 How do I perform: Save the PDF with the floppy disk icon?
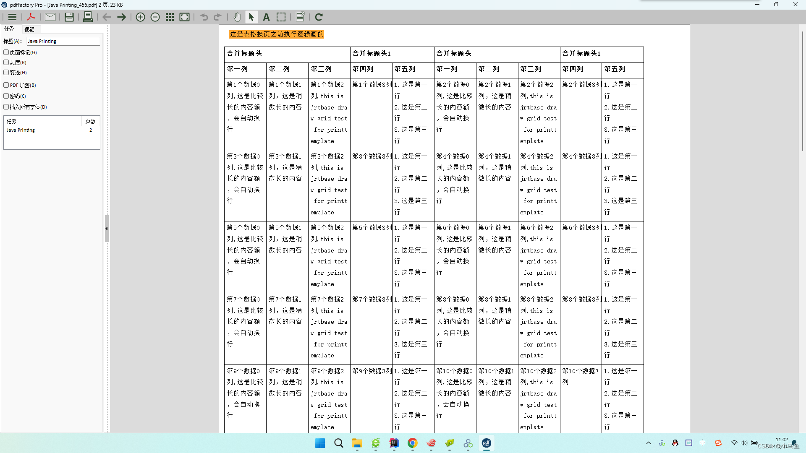[x=69, y=17]
